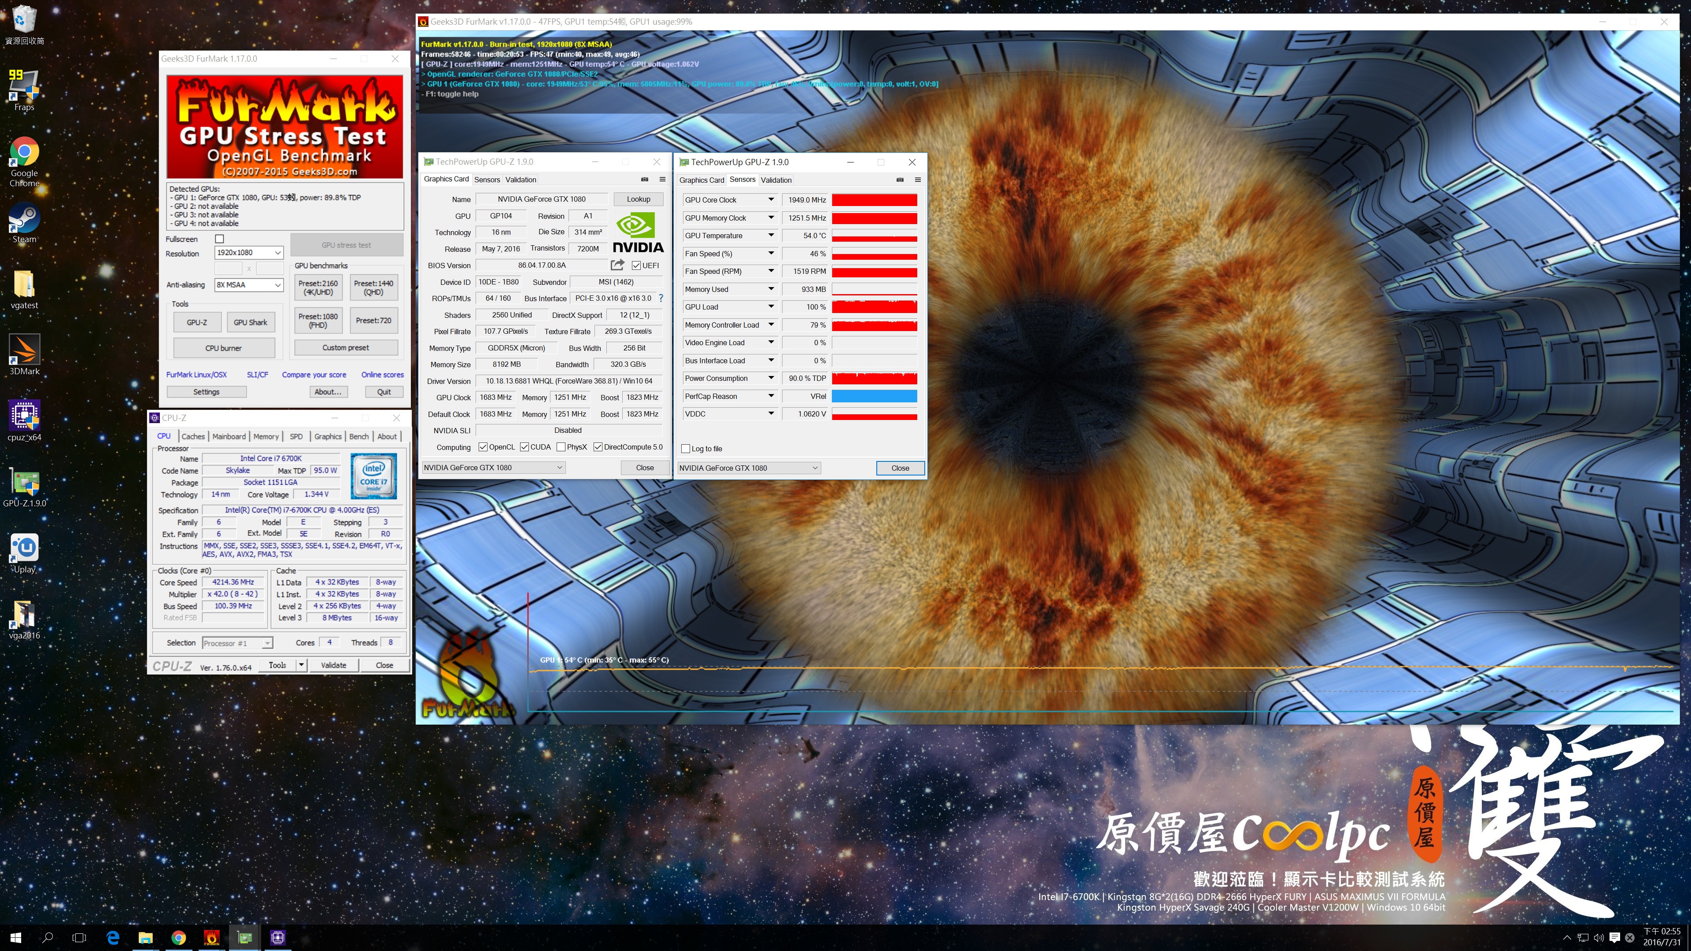Toggle the UEFI checkbox in GPU-Z
1691x951 pixels.
tap(636, 265)
